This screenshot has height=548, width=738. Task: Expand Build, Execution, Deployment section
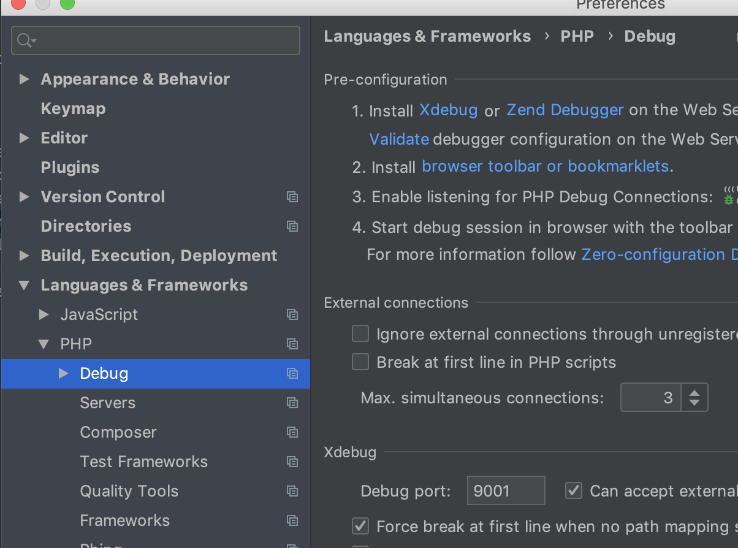coord(25,256)
